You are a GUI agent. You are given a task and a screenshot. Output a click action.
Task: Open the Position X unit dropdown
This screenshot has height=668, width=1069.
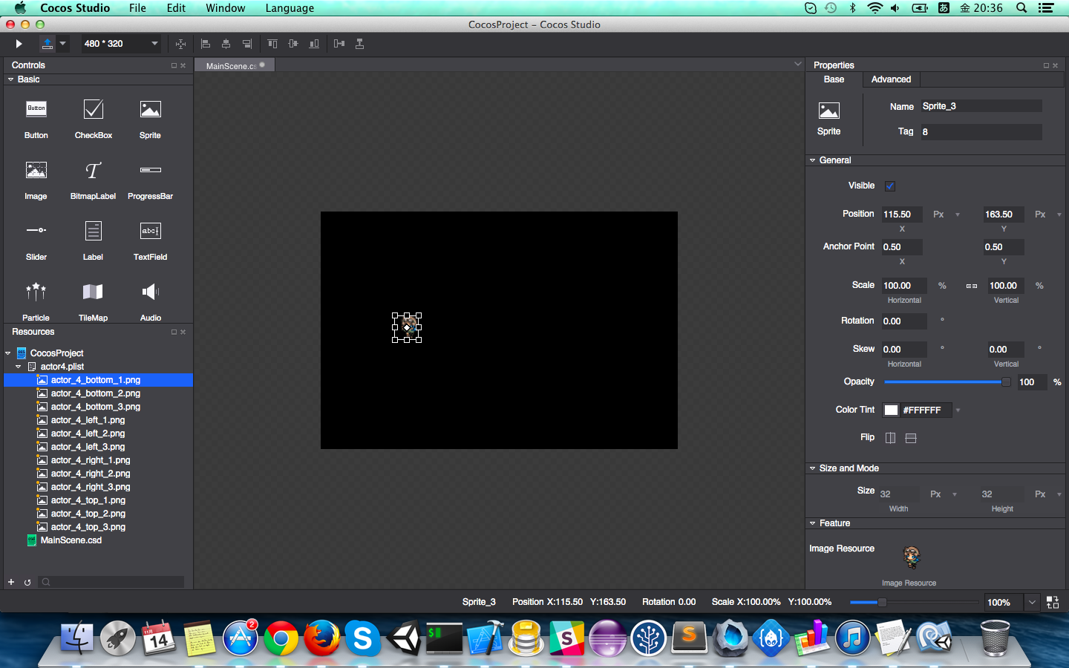click(x=958, y=215)
